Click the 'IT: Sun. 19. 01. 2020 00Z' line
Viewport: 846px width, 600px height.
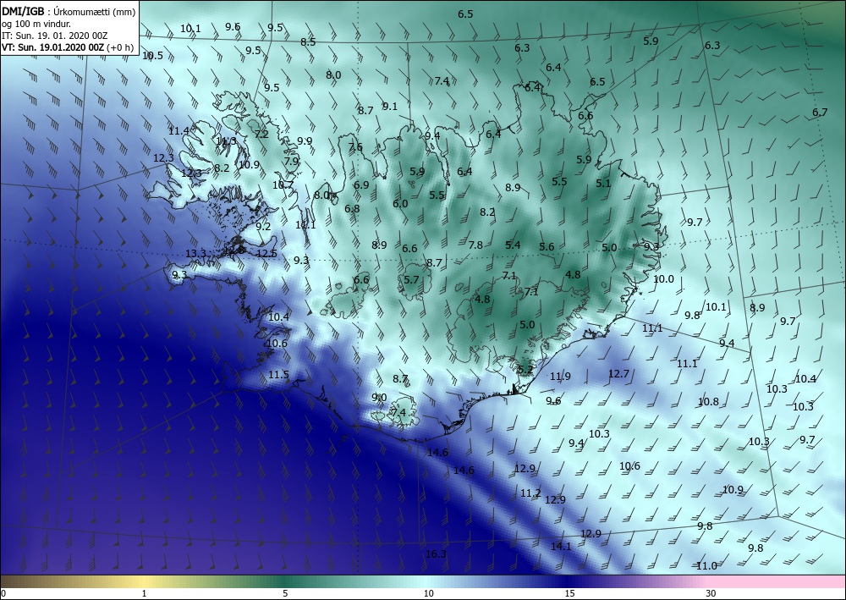54,35
